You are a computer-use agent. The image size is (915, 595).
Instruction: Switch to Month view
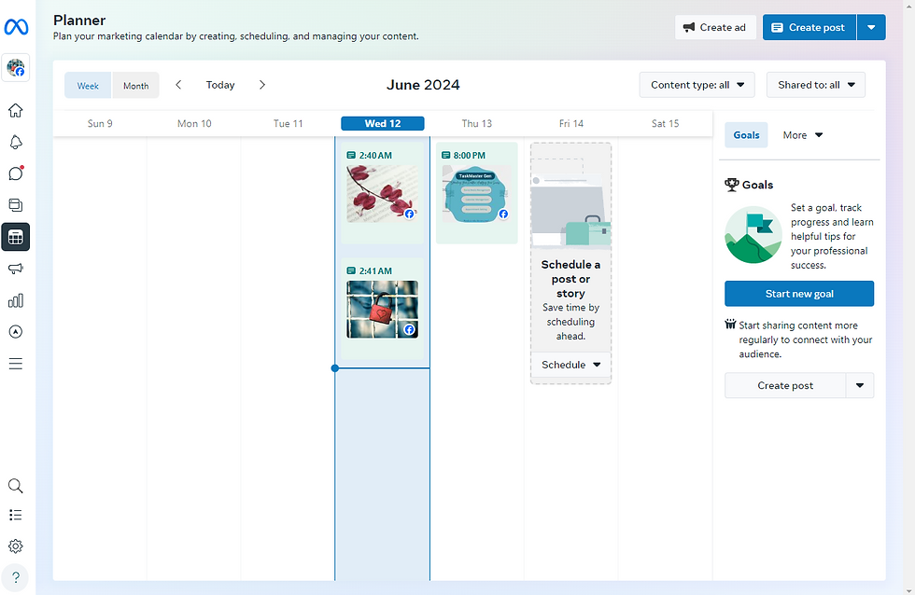(x=136, y=86)
